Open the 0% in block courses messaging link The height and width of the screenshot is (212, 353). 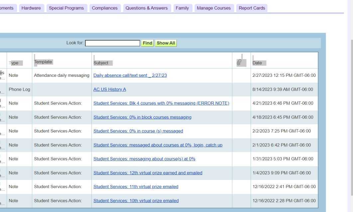pyautogui.click(x=142, y=117)
